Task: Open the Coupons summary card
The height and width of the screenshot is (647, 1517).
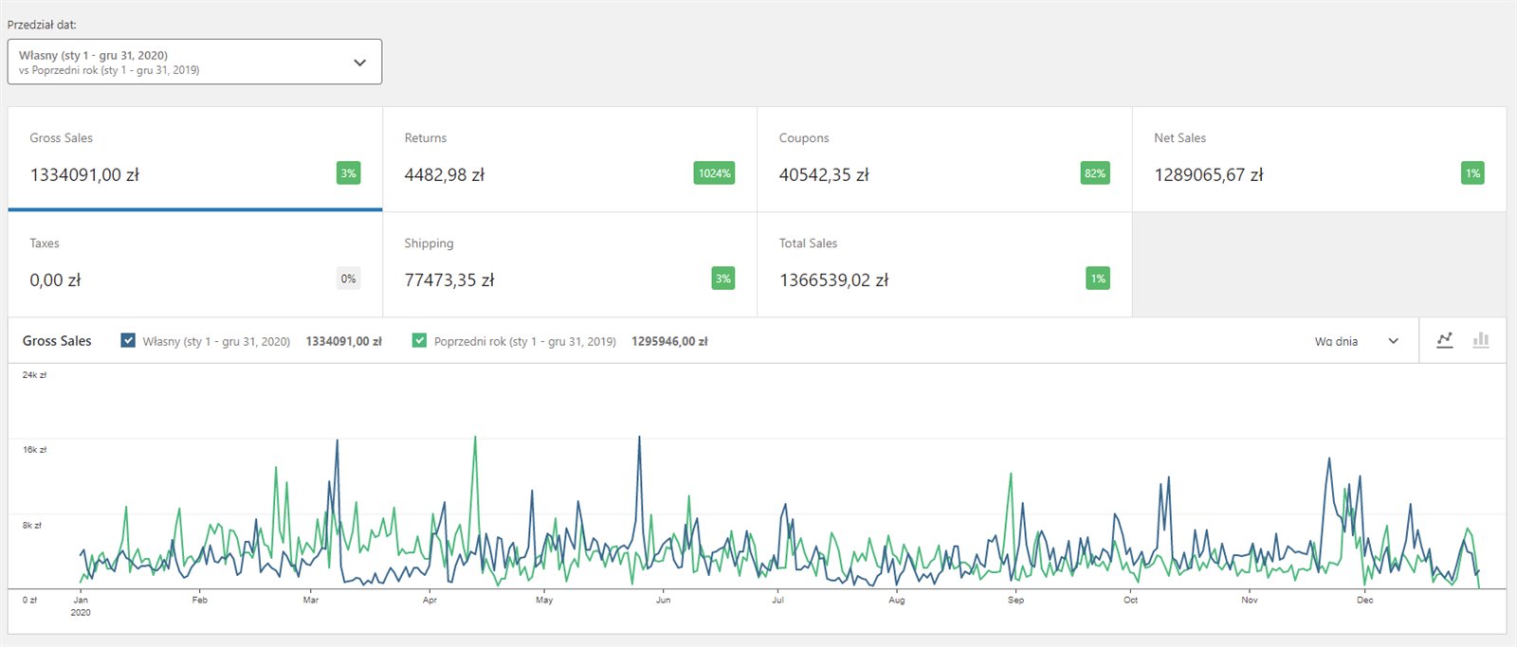Action: click(x=943, y=158)
